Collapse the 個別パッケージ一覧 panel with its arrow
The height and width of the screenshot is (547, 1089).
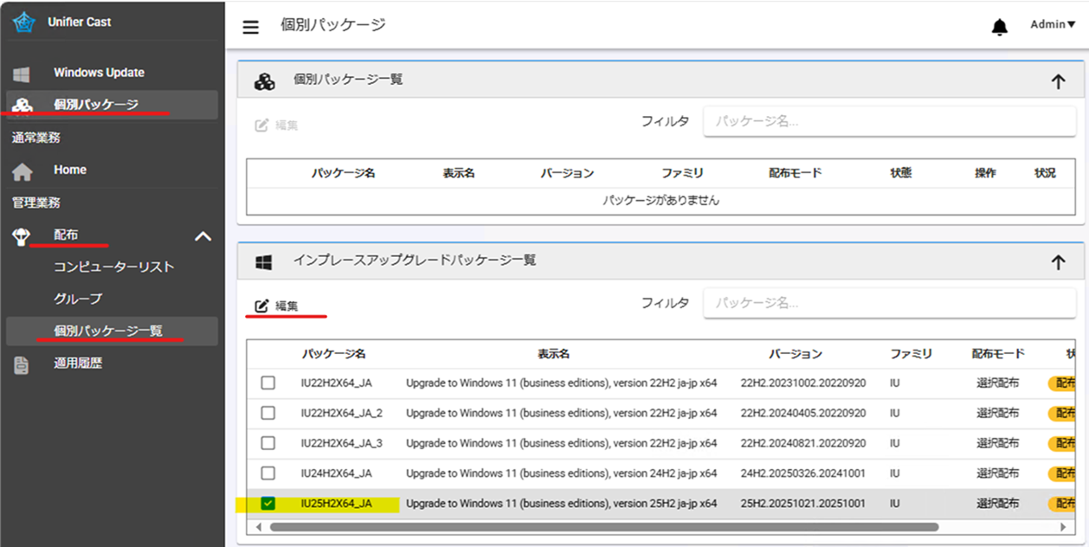click(1058, 80)
